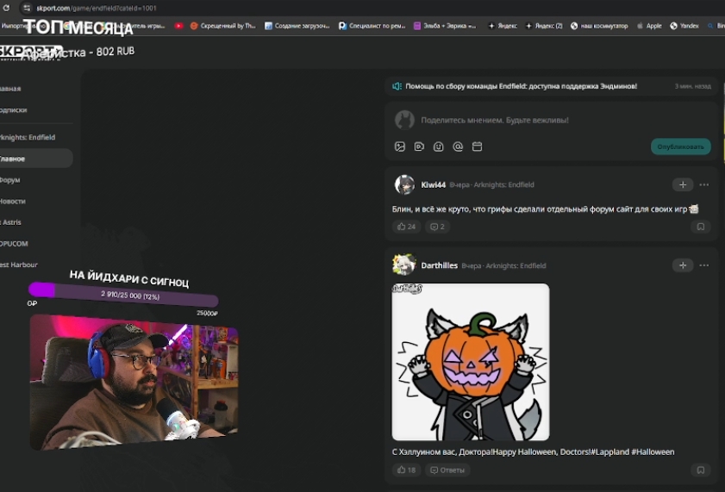Click the announcement megaphone icon
The image size is (725, 492).
coord(397,86)
